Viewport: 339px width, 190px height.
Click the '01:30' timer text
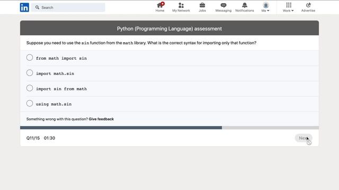click(49, 138)
